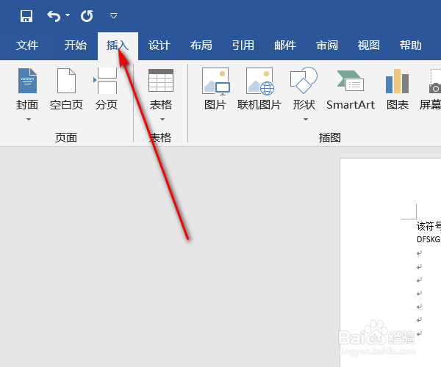The width and height of the screenshot is (441, 367).
Task: Insert a 空白页 (Blank Page)
Action: [x=66, y=90]
